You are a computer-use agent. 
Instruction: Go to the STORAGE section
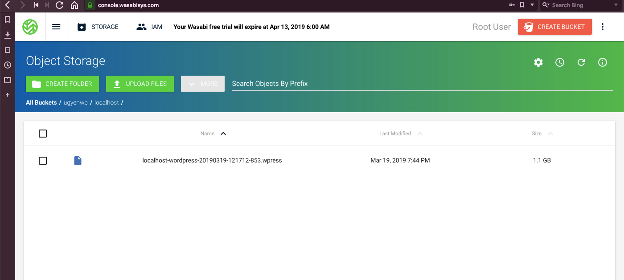point(98,27)
